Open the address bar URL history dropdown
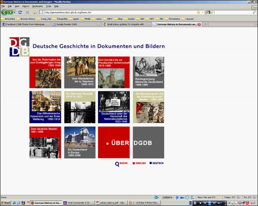The image size is (258, 206). (x=202, y=12)
